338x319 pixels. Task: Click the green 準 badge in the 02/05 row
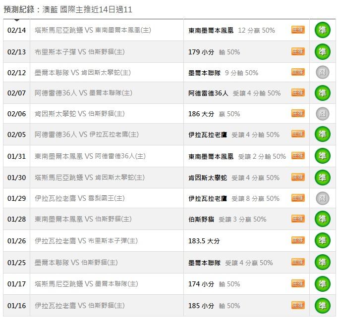pos(323,134)
